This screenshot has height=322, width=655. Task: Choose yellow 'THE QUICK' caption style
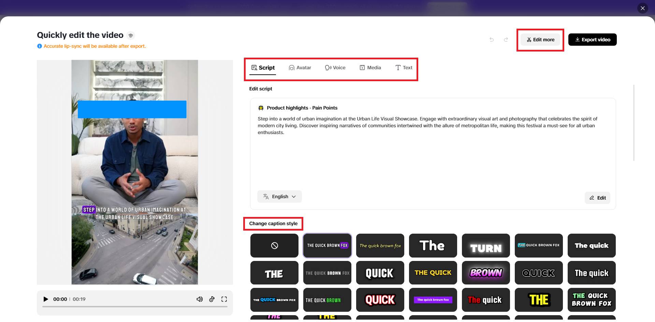point(433,273)
